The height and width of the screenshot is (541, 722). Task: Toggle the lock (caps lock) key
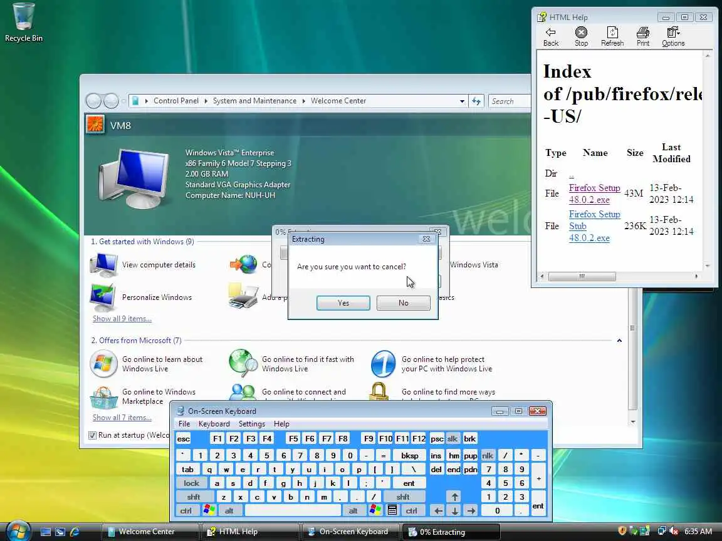pyautogui.click(x=192, y=483)
